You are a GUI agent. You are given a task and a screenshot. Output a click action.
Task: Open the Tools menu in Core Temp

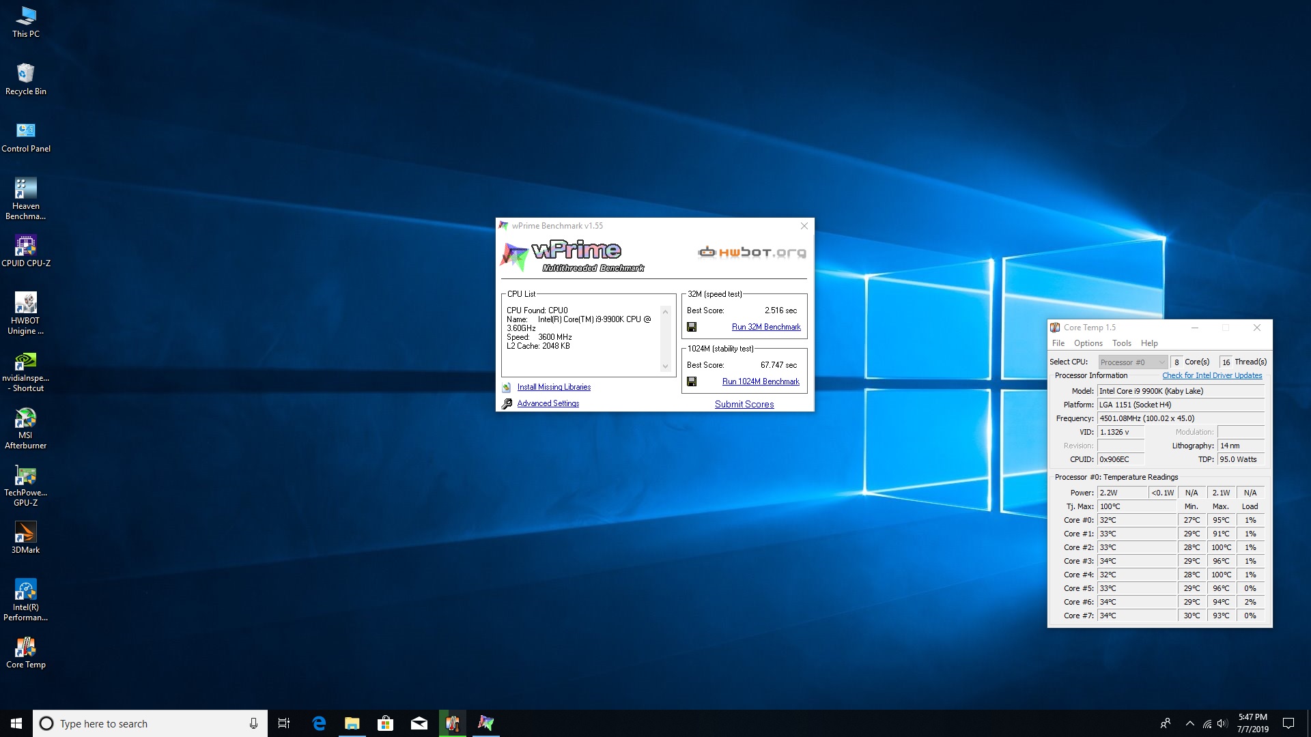pos(1122,343)
